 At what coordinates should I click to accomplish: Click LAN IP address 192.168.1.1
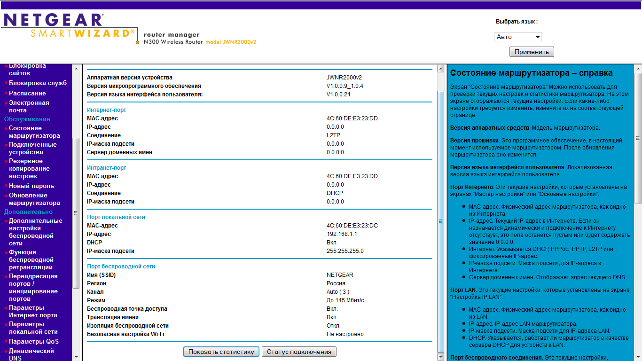tap(342, 234)
